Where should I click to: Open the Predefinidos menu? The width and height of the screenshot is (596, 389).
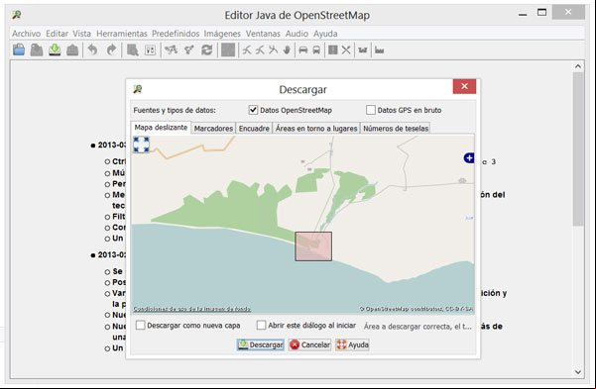click(x=176, y=34)
